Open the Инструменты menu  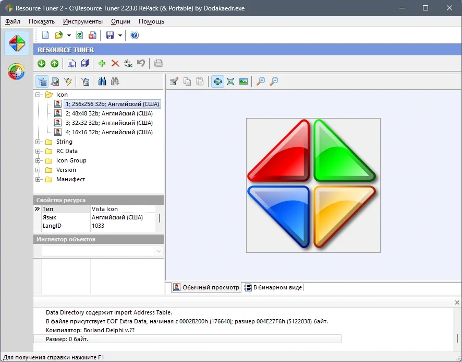[83, 21]
